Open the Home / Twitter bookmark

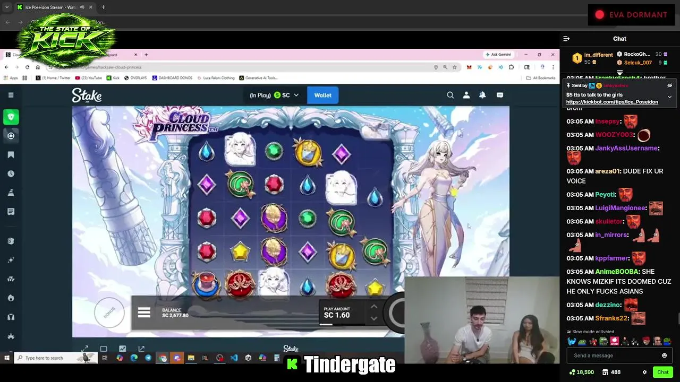[x=53, y=77]
